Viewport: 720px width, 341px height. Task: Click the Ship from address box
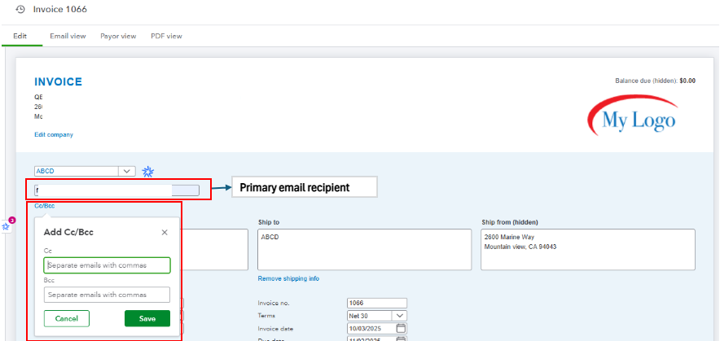(x=588, y=250)
